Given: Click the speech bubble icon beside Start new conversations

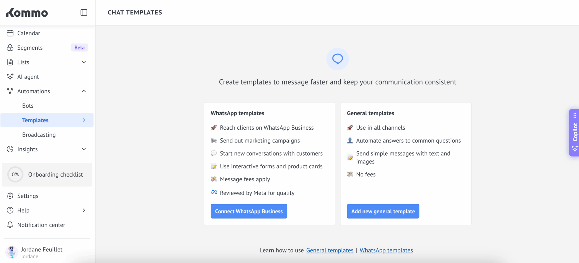Looking at the screenshot, I should (x=214, y=153).
